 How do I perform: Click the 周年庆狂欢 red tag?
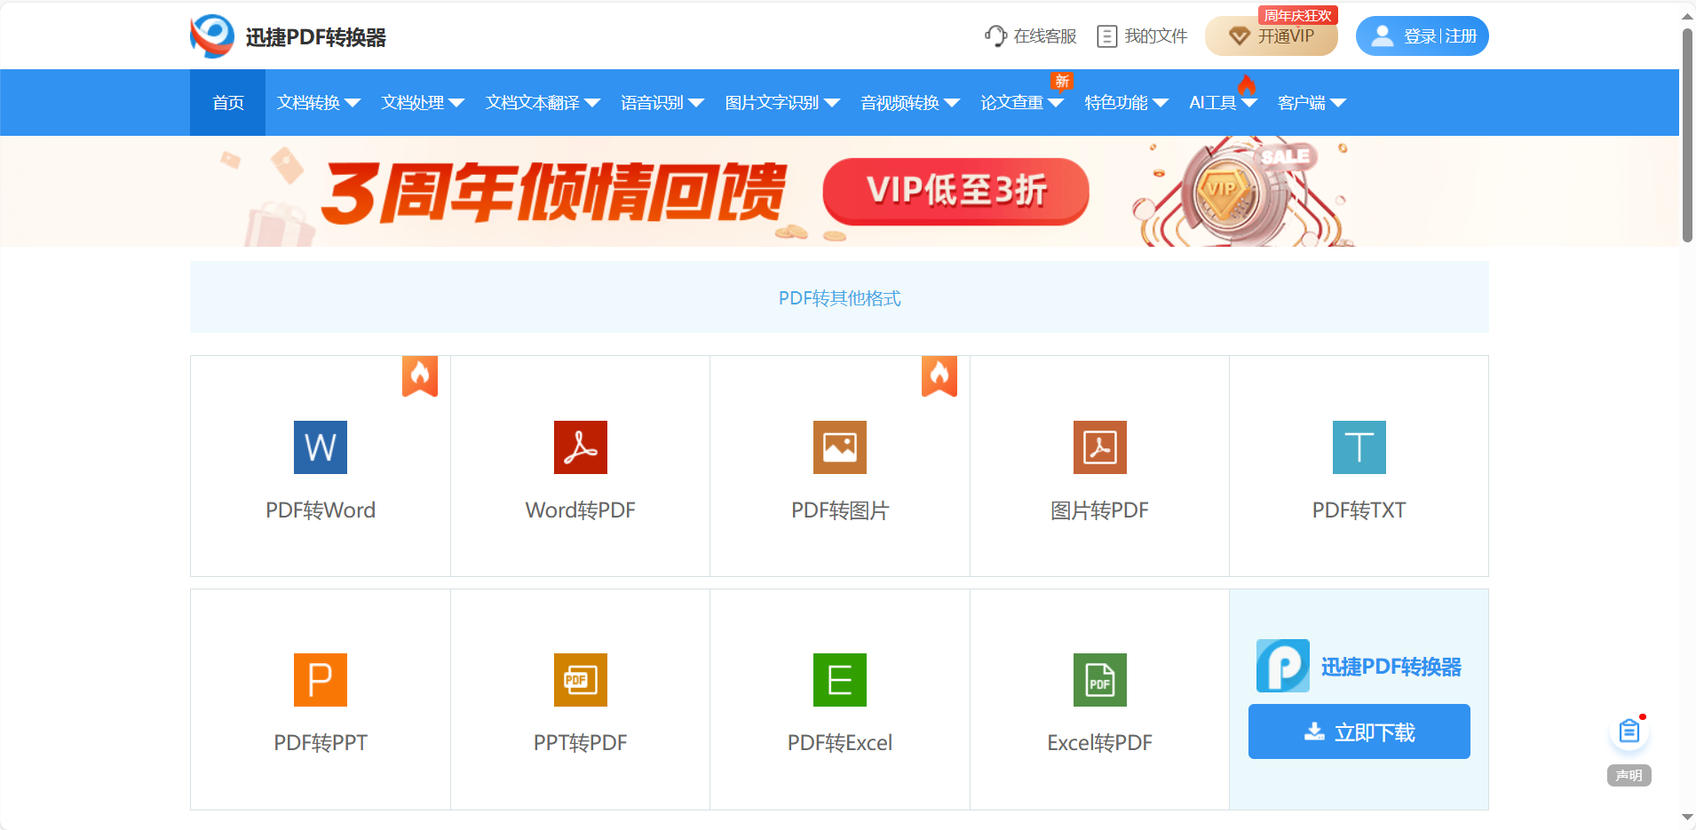[x=1298, y=15]
